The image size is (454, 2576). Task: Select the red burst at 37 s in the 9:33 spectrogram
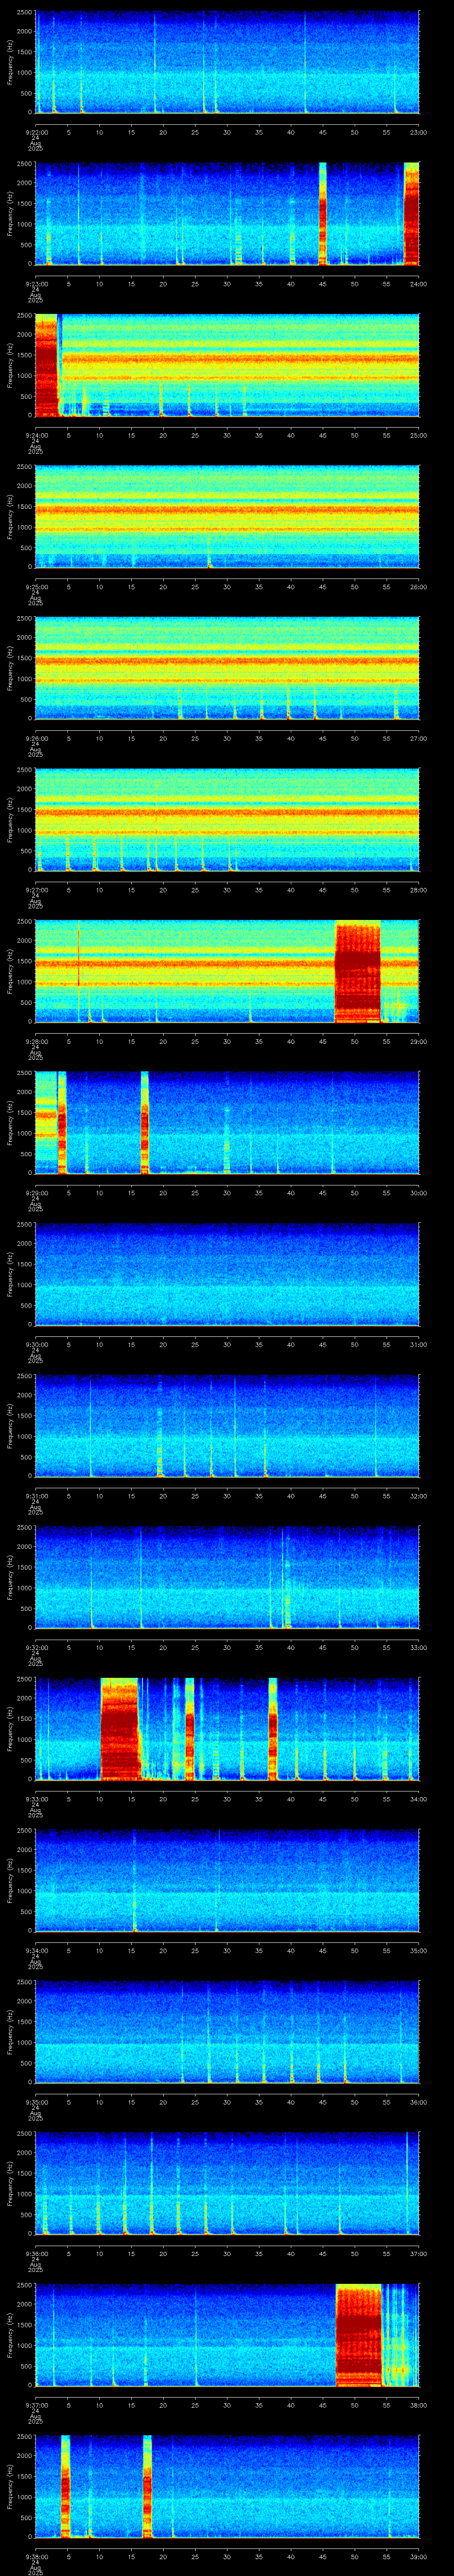pyautogui.click(x=272, y=1729)
